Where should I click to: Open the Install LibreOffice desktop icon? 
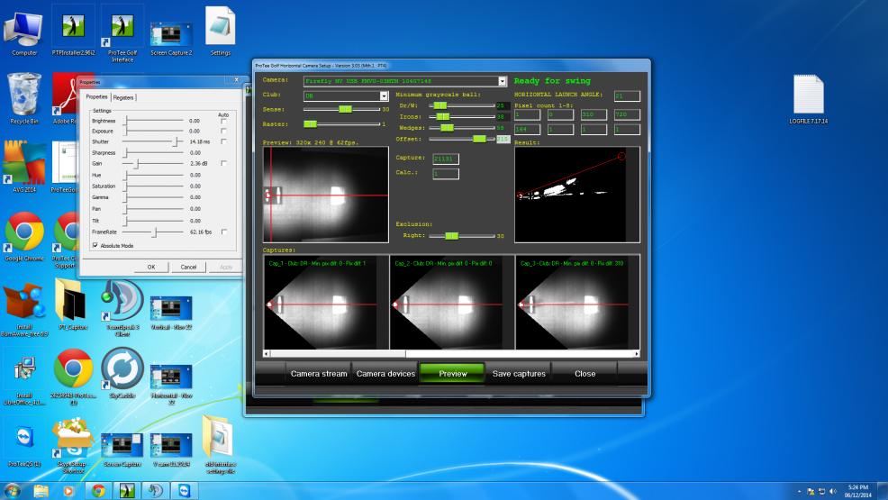[23, 379]
